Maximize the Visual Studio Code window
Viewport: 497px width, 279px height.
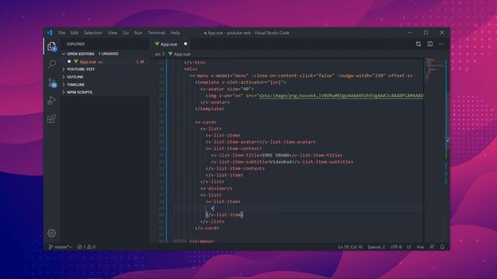click(426, 33)
